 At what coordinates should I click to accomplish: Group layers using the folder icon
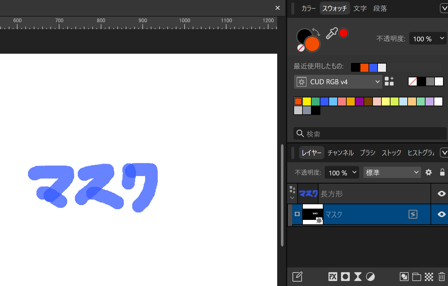pyautogui.click(x=416, y=277)
